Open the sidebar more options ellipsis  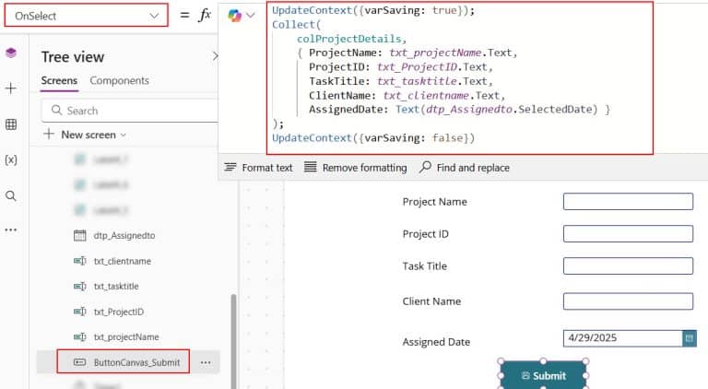(x=11, y=230)
